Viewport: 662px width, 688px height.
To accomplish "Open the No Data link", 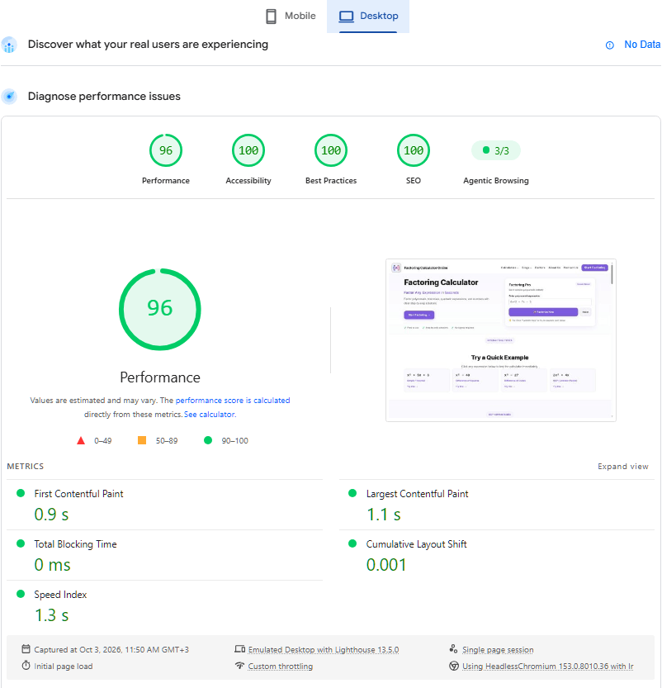I will point(642,45).
